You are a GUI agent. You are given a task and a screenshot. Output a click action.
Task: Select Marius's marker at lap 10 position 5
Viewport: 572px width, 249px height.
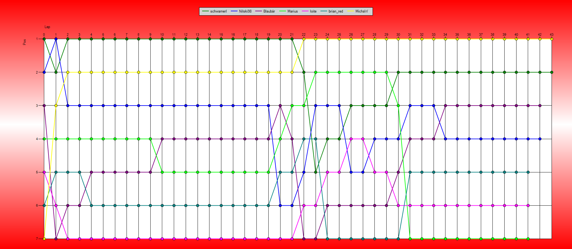point(162,172)
